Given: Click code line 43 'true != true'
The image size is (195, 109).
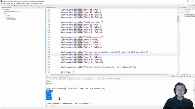Looking at the screenshot, I should 80,54.
